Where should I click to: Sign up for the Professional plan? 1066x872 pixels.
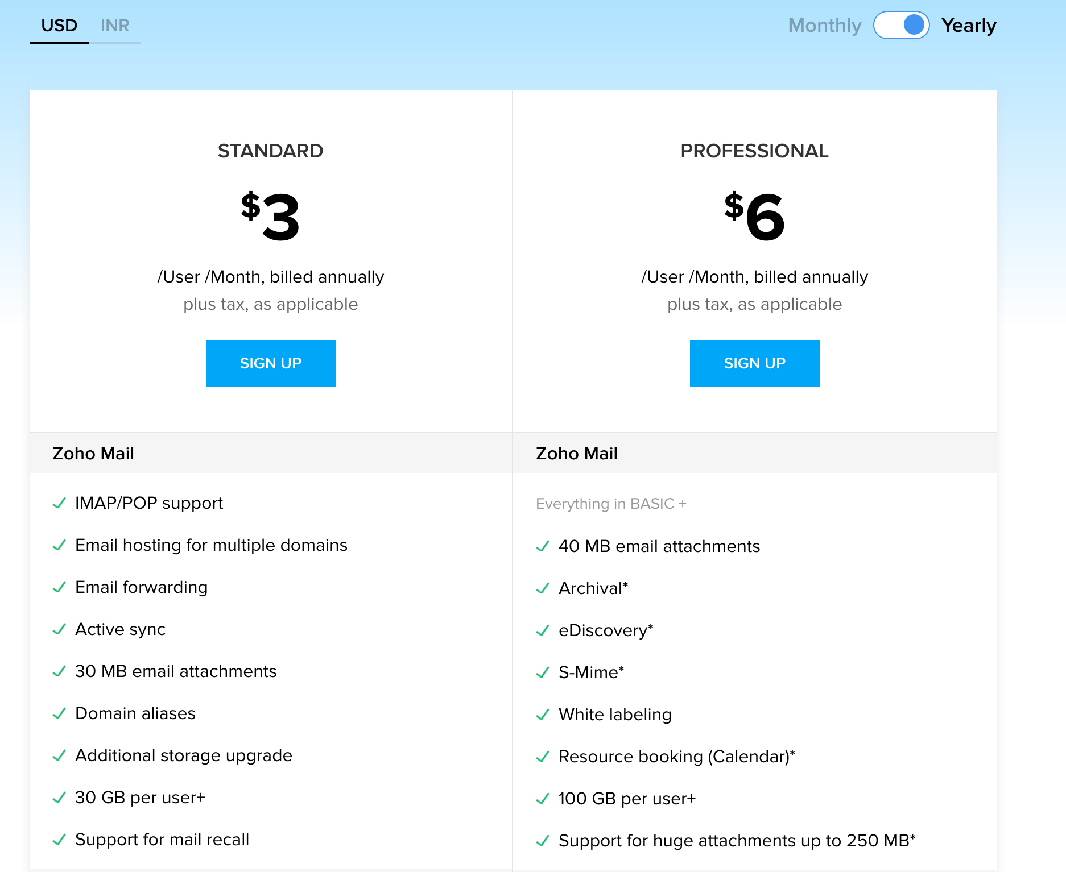[x=754, y=363]
